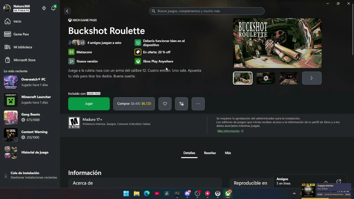Open DaVinci Resolve from the taskbar
Viewport: 354px width, 199px height.
click(x=167, y=193)
